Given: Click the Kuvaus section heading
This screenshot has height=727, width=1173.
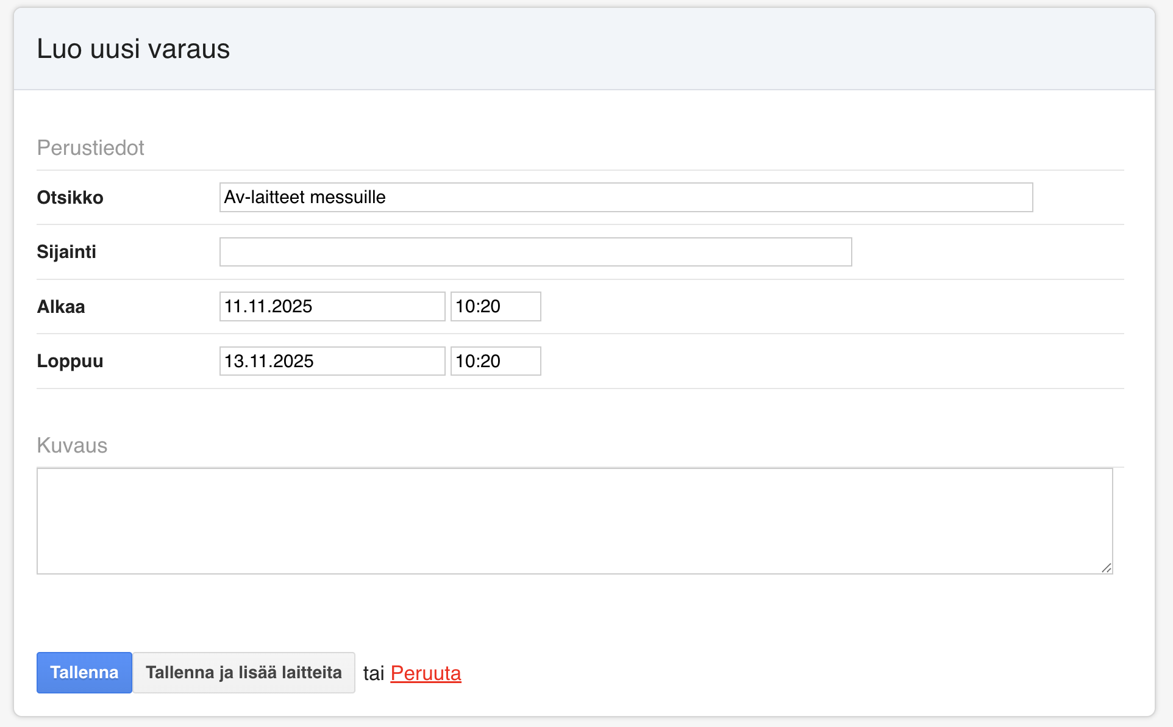Looking at the screenshot, I should pos(72,445).
